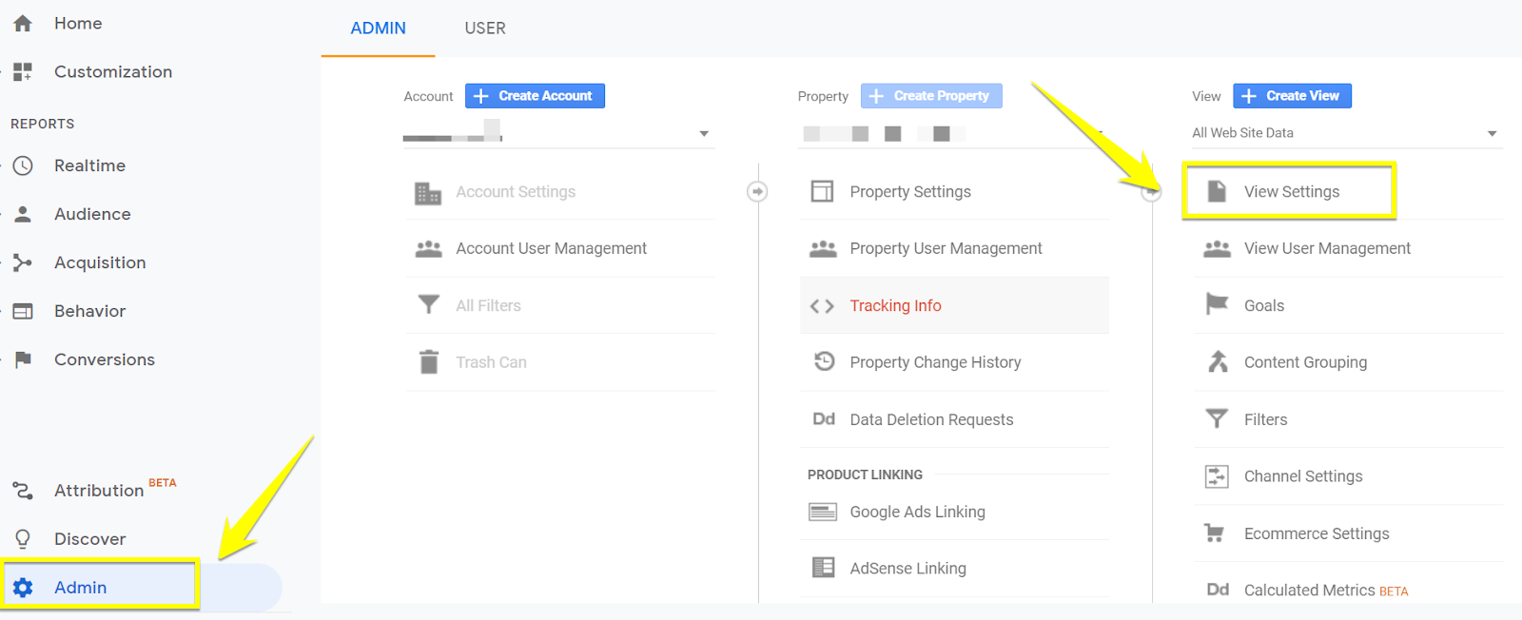This screenshot has height=620, width=1522.
Task: Click the Ecommerce Settings cart icon
Action: [x=1215, y=533]
